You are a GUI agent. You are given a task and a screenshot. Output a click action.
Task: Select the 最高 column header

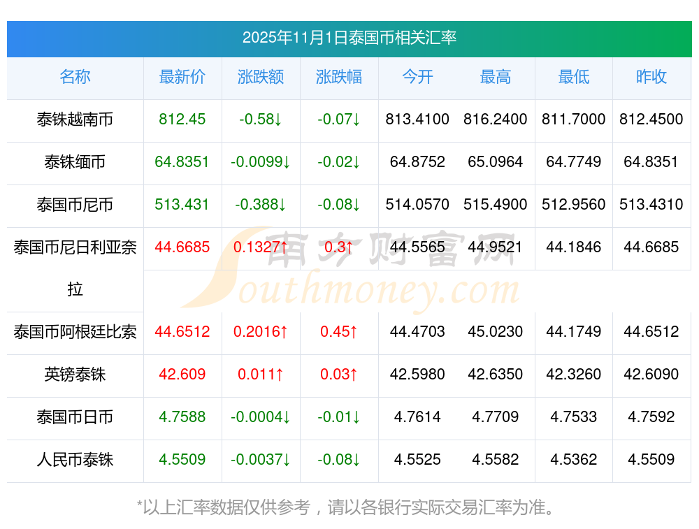(496, 77)
